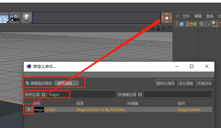Click the viewport rotate camera icon
Screen dimensions: 221x128
pyautogui.click(x=164, y=29)
